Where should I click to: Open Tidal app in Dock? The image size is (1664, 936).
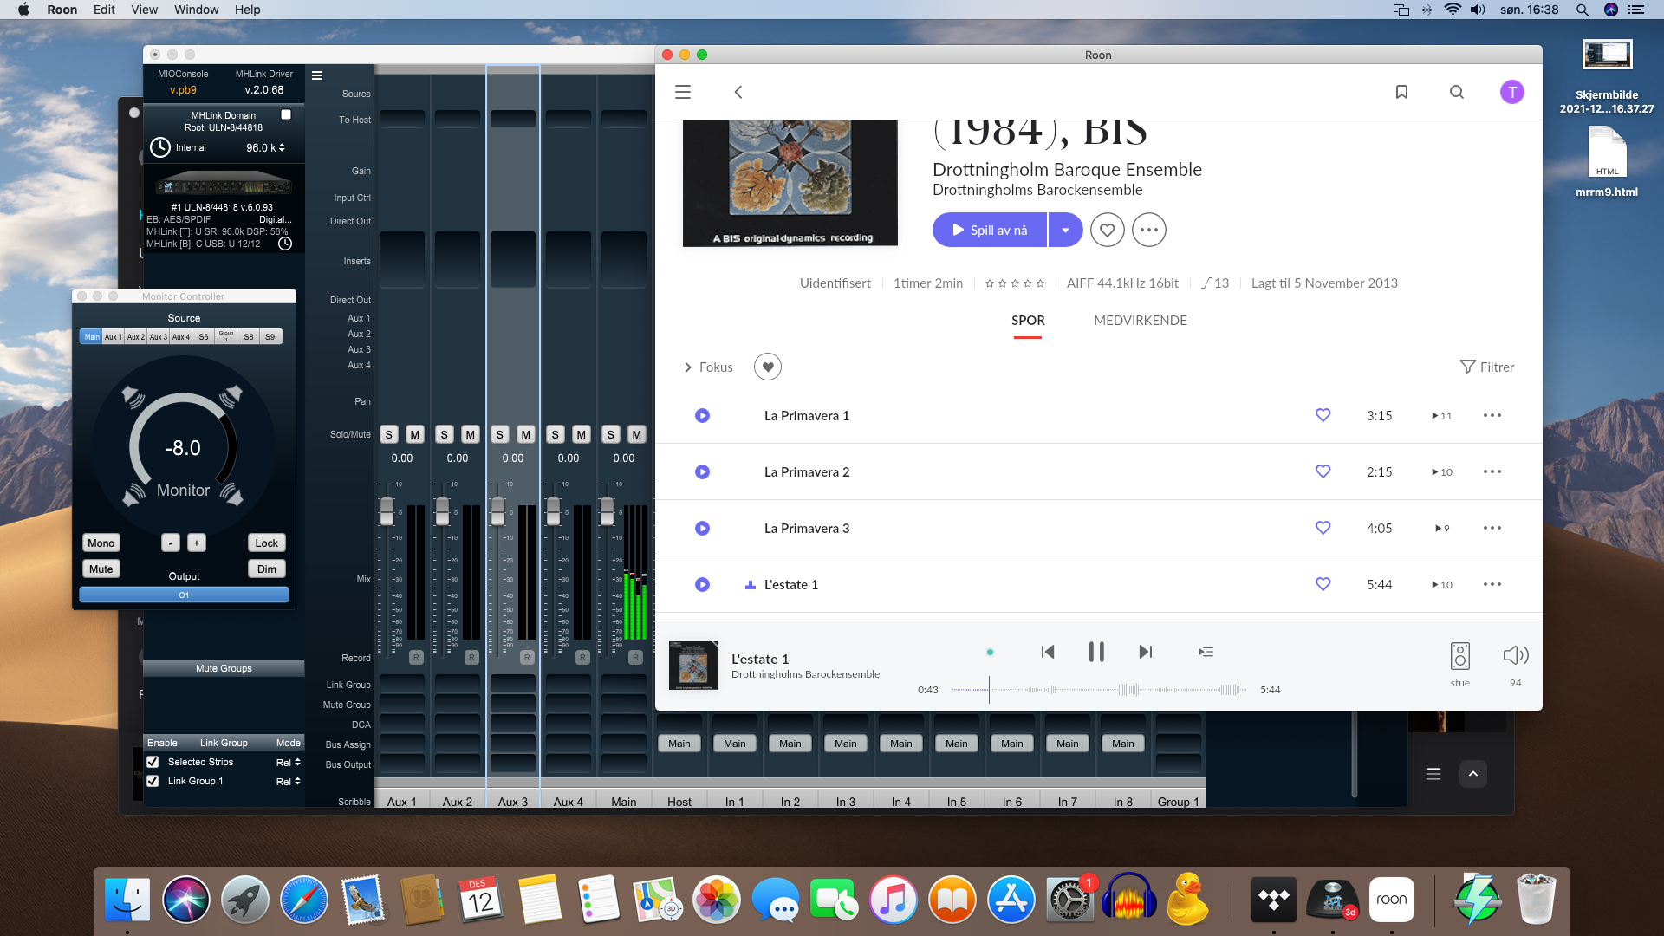pos(1274,900)
